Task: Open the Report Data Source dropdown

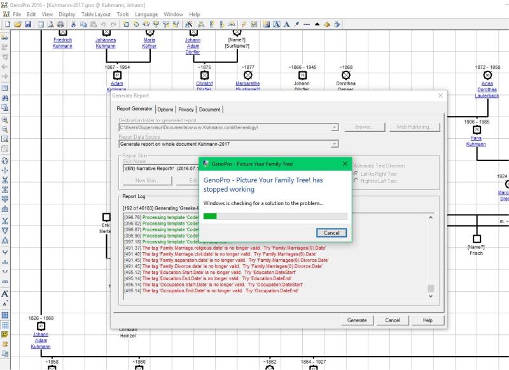Action: (x=335, y=145)
